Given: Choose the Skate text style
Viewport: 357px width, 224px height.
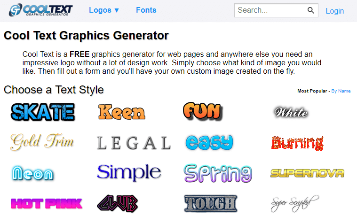Looking at the screenshot, I should pos(43,112).
